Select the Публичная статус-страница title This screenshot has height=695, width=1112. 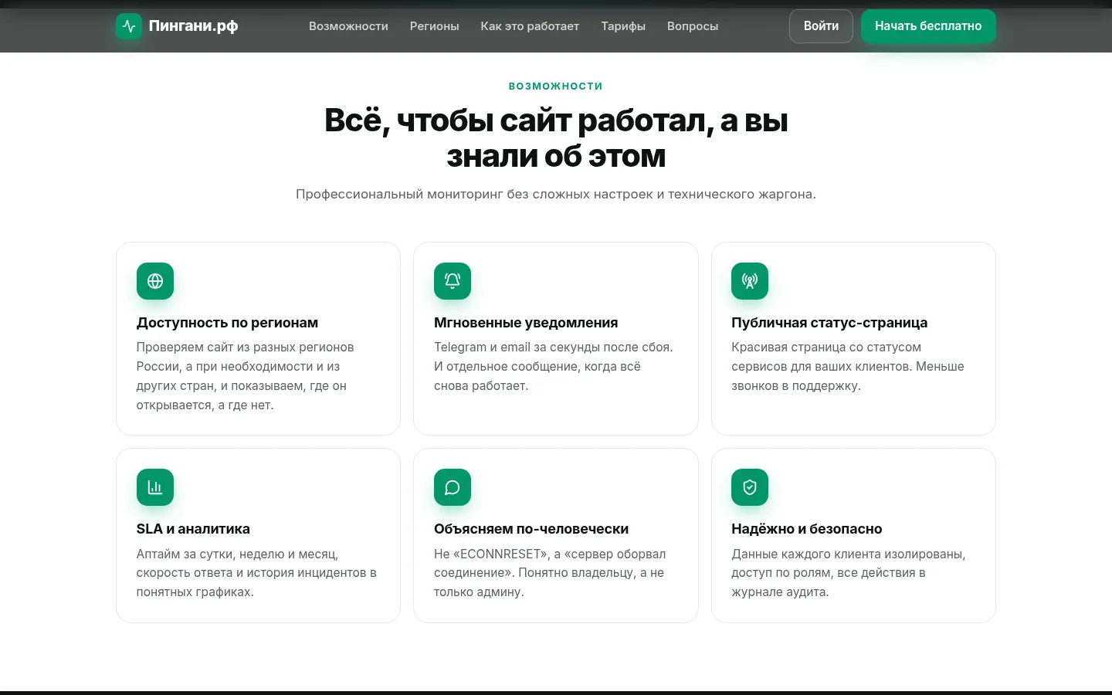829,323
